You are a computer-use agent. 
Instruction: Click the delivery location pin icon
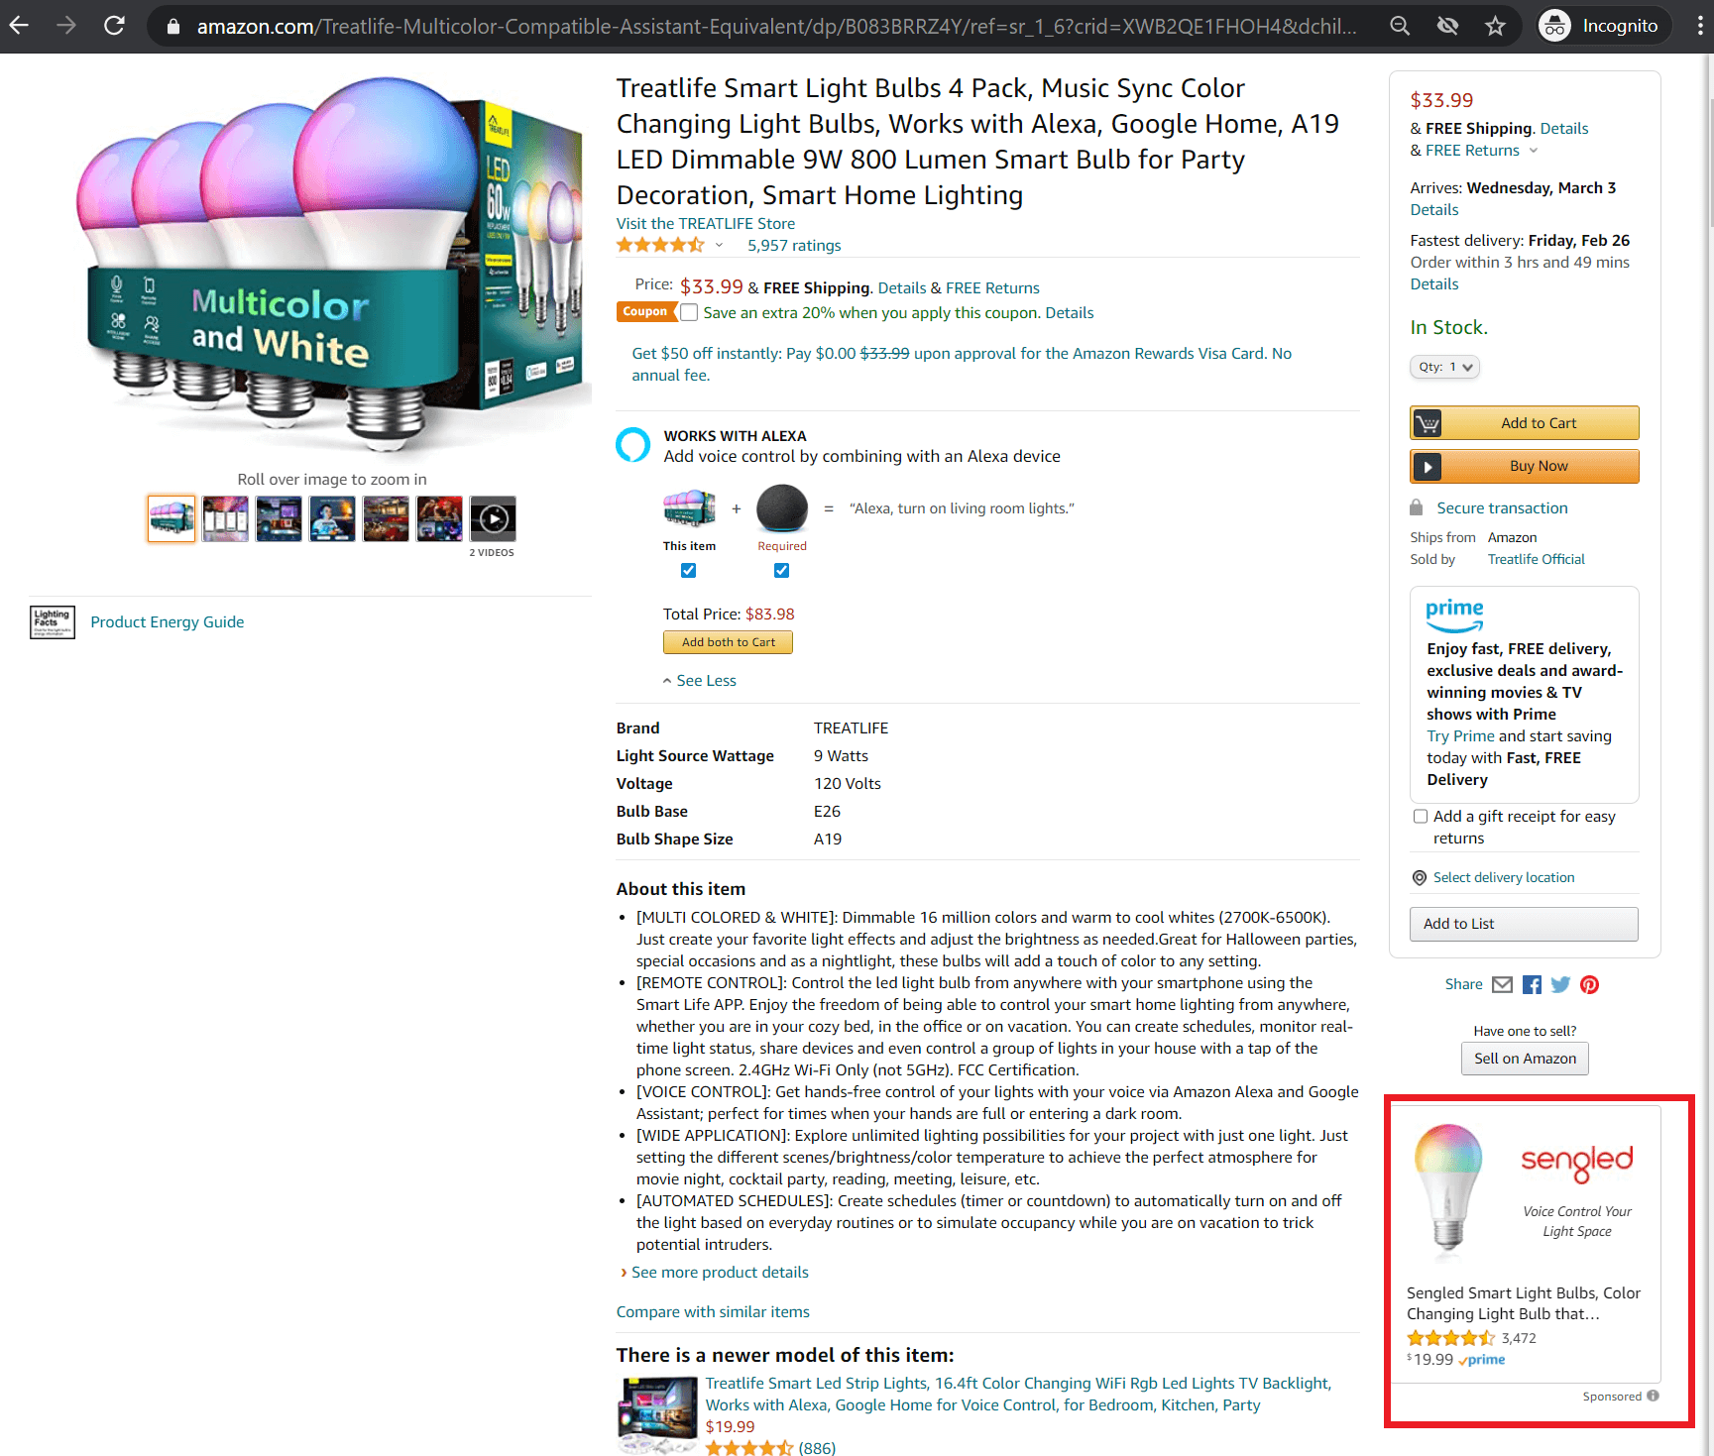1420,878
